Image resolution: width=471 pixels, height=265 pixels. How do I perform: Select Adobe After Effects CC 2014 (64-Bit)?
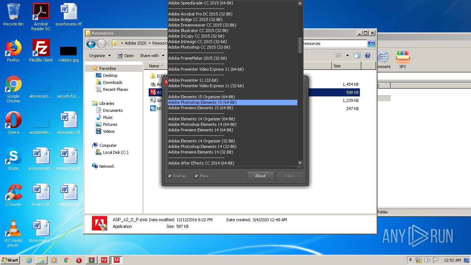232,163
